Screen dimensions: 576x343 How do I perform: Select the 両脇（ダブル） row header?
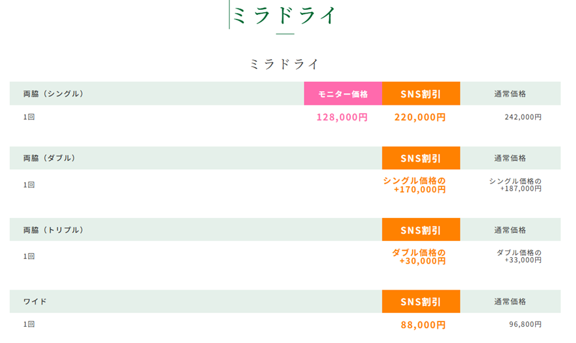(x=49, y=158)
